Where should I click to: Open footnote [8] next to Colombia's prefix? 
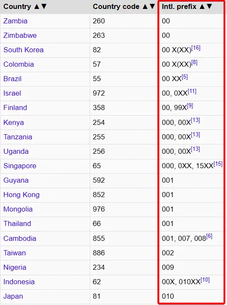coord(194,62)
